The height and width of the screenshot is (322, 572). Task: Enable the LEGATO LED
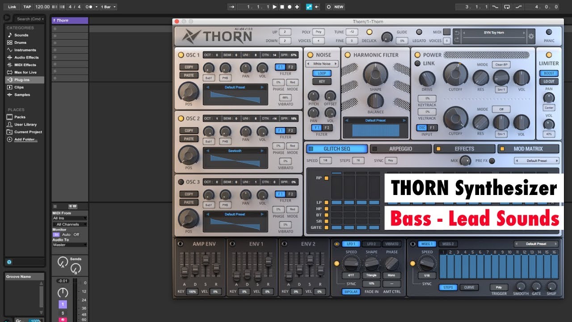pos(419,32)
